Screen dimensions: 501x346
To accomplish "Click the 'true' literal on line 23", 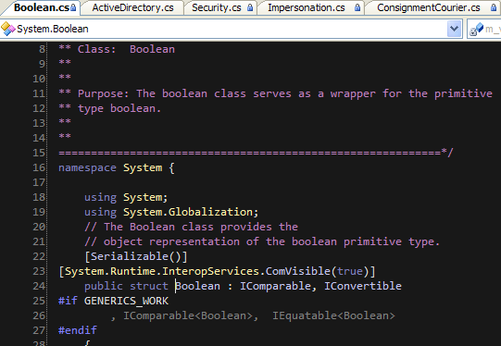I will tap(350, 271).
